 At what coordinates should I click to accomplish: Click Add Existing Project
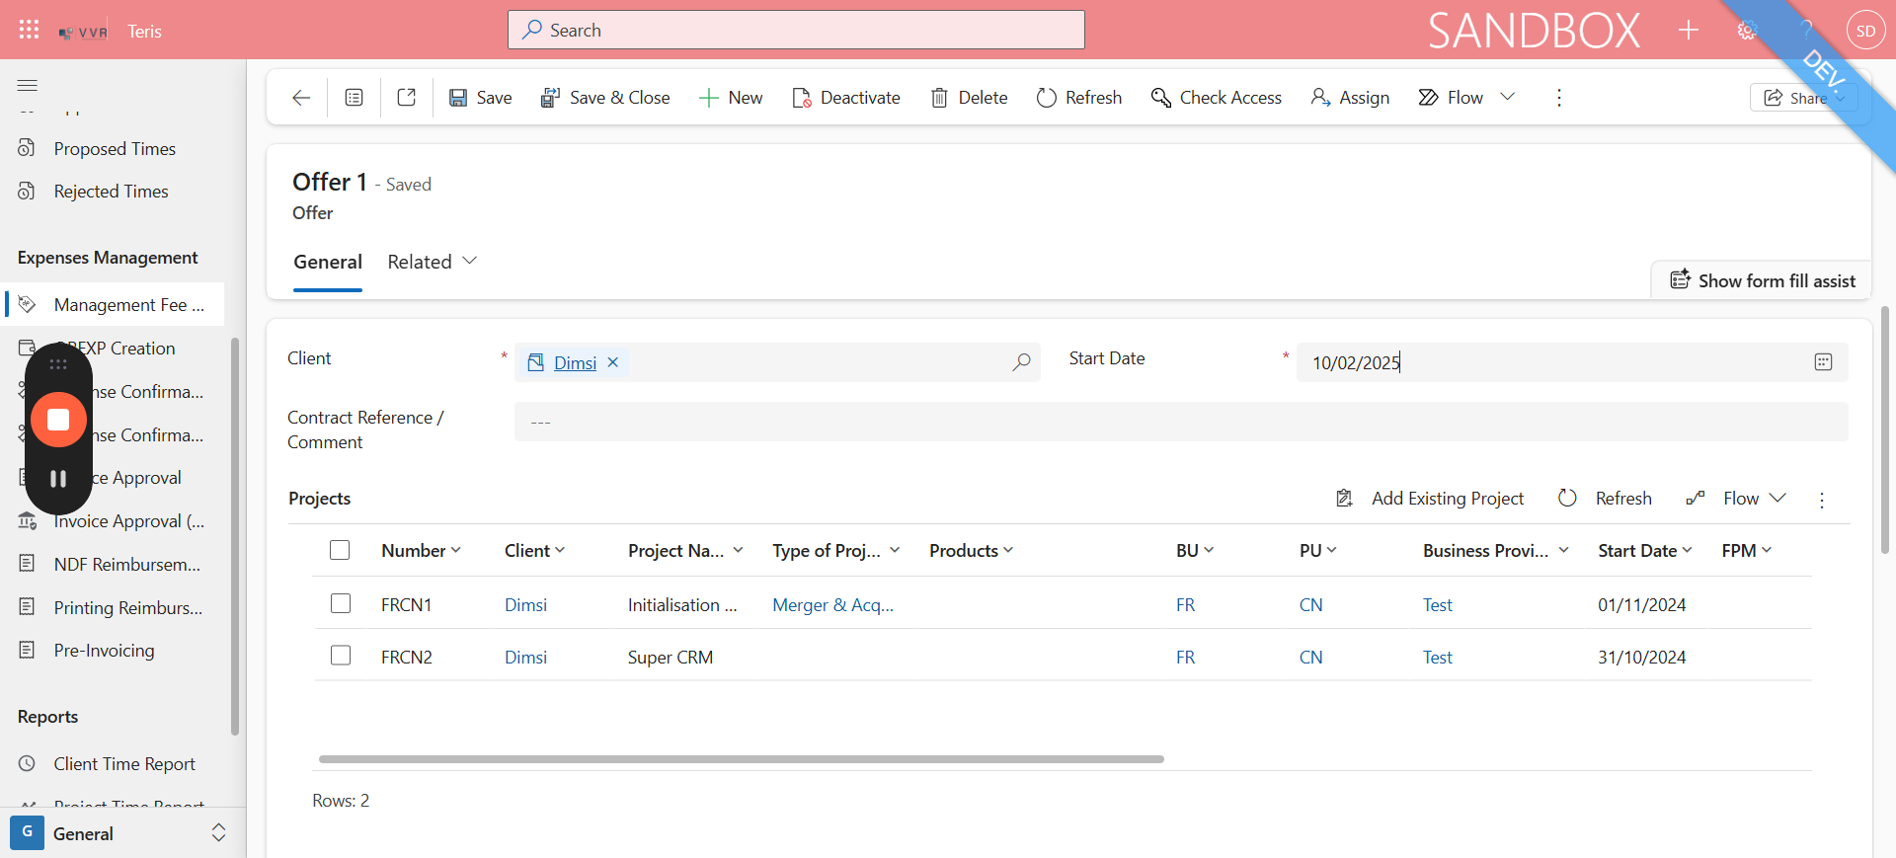(1430, 499)
